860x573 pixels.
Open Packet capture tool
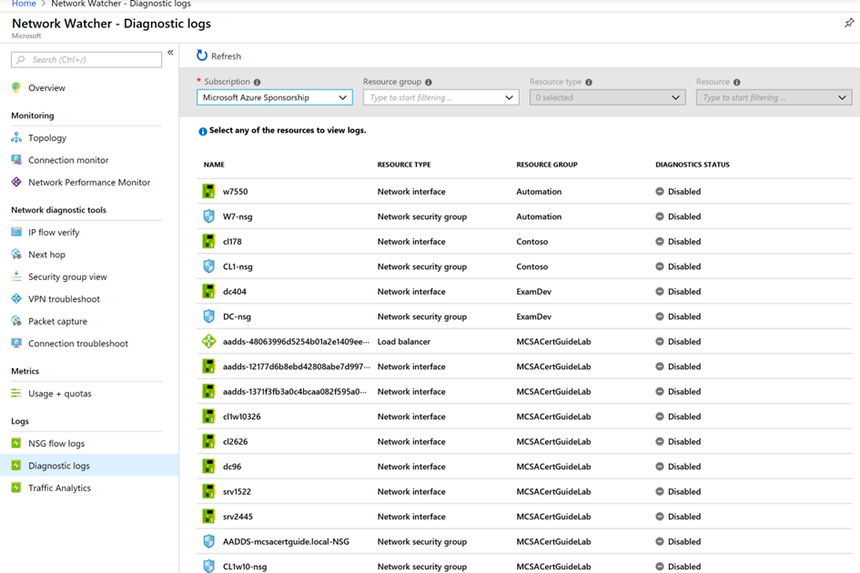[x=57, y=321]
